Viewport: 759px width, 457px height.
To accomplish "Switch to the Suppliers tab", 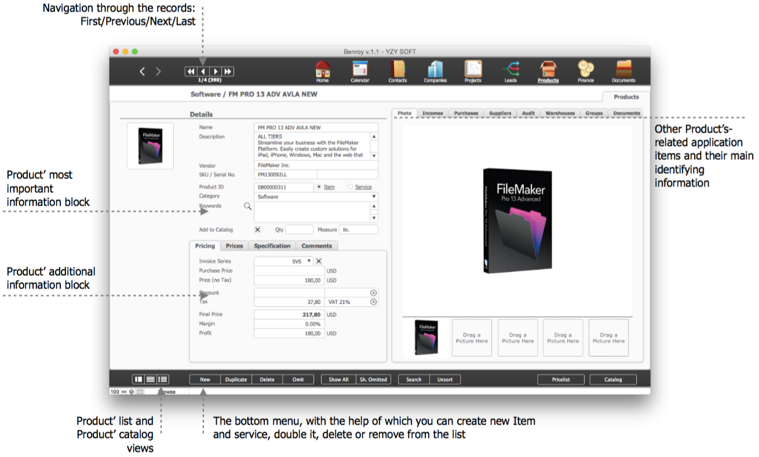I will (499, 114).
